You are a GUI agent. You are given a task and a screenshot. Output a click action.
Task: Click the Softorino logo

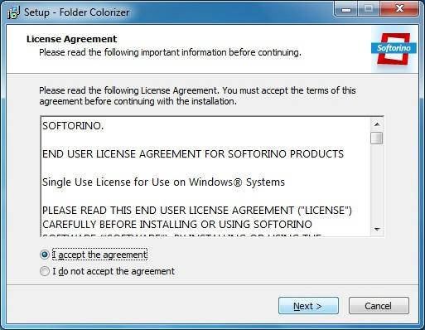point(394,49)
